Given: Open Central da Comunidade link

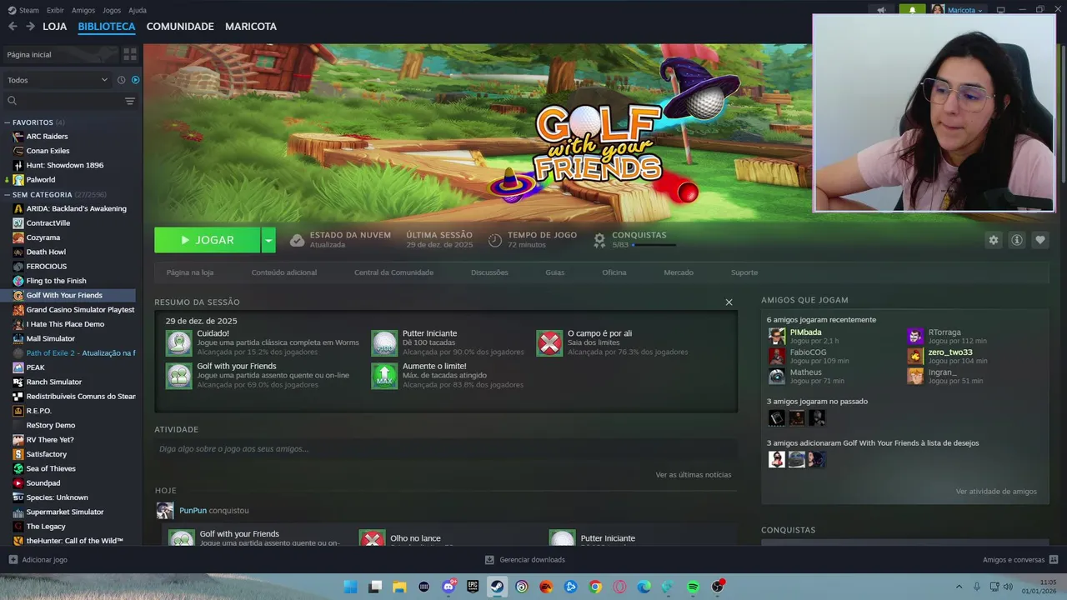Looking at the screenshot, I should pos(393,272).
